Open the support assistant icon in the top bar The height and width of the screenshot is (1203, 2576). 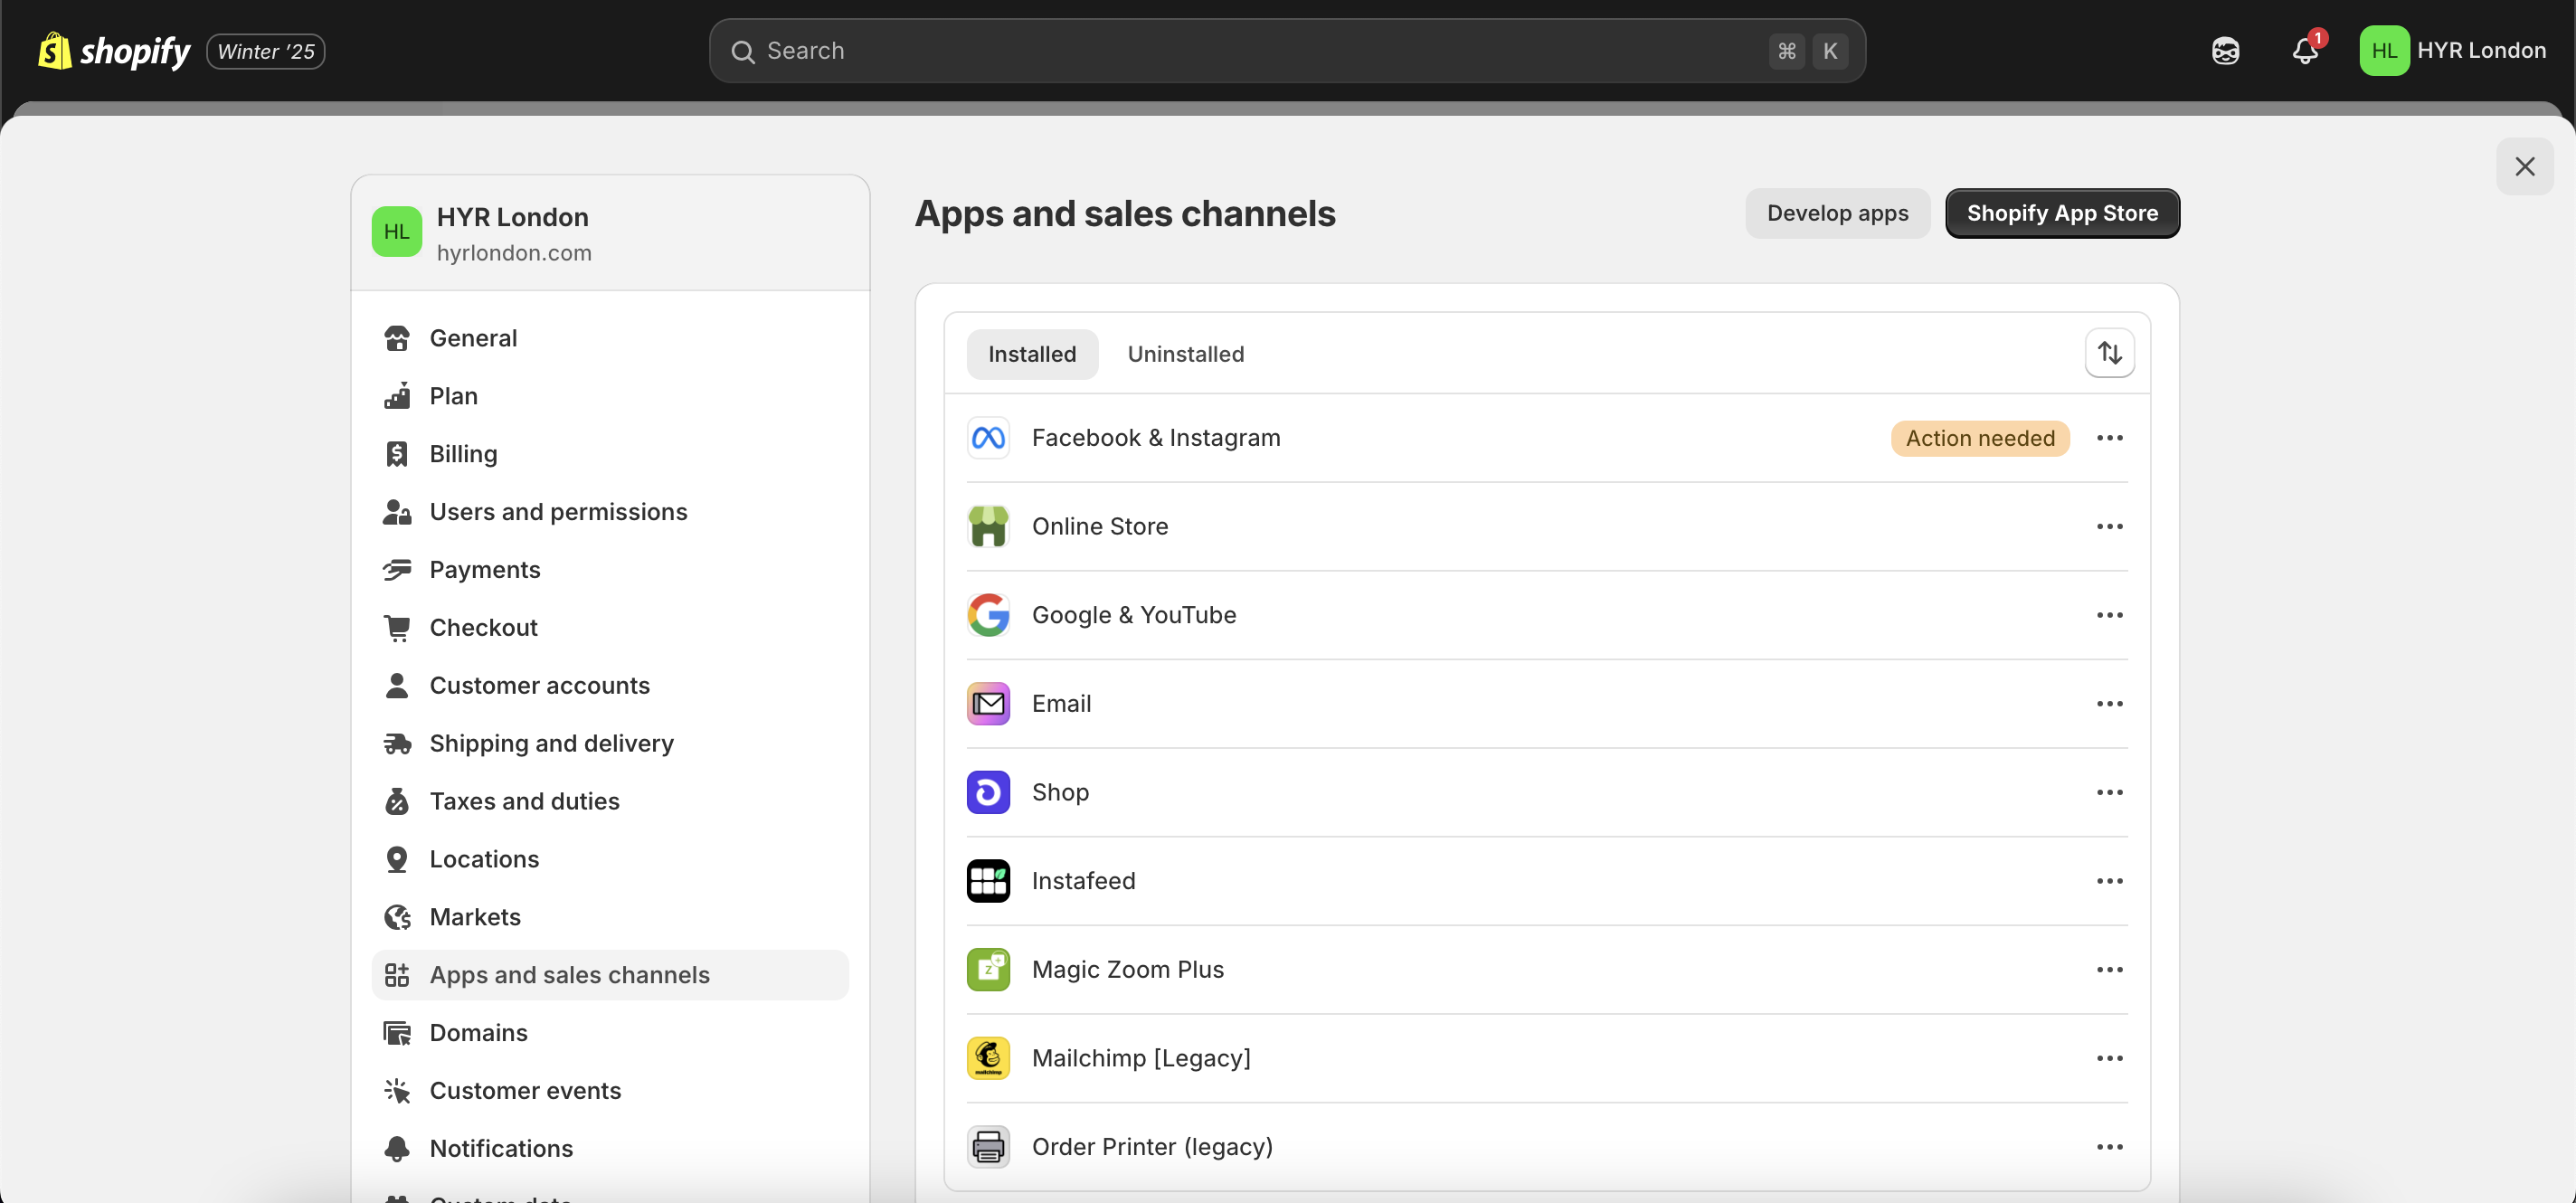click(2226, 50)
